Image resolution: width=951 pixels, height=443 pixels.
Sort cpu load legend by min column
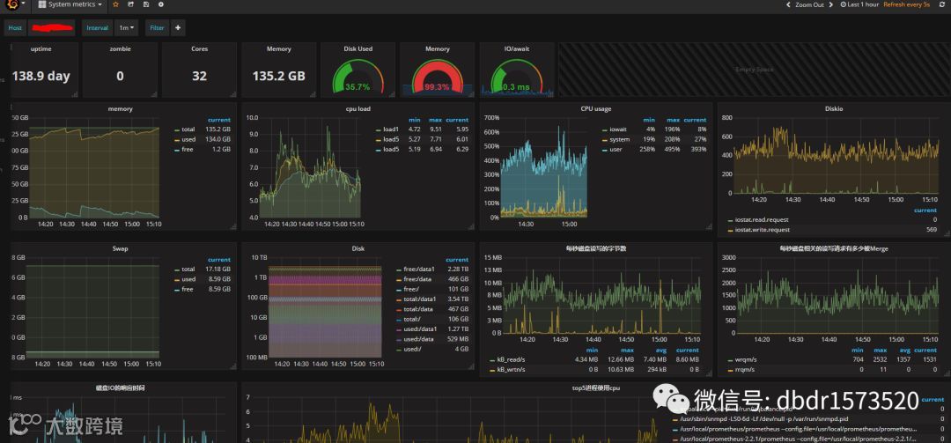coord(415,120)
